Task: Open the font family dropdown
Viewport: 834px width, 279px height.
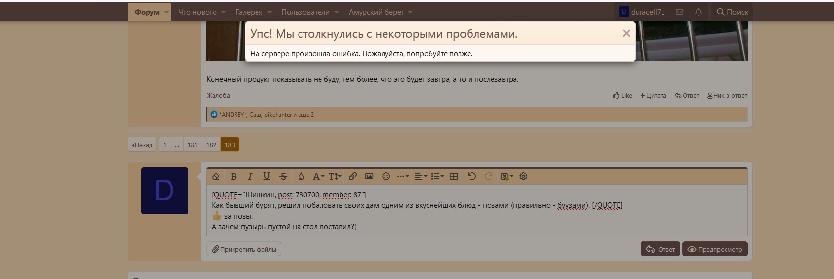Action: pos(318,176)
